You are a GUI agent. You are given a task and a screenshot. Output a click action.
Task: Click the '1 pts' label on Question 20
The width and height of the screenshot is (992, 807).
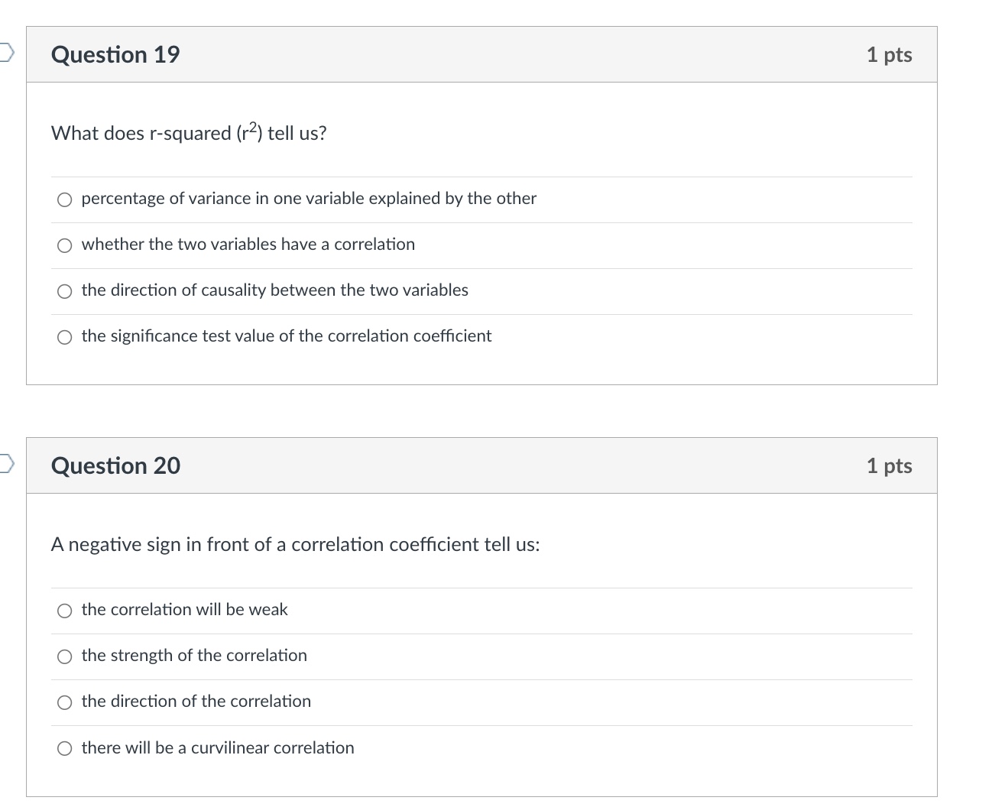(889, 466)
